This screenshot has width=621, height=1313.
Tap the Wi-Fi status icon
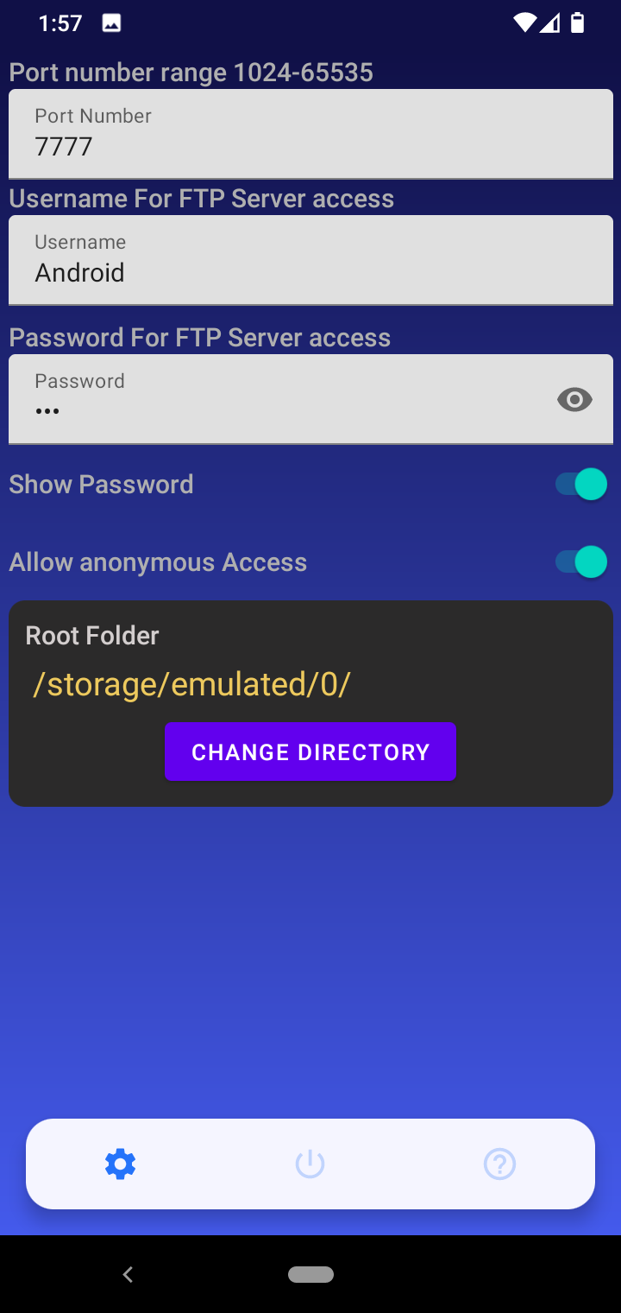[524, 23]
